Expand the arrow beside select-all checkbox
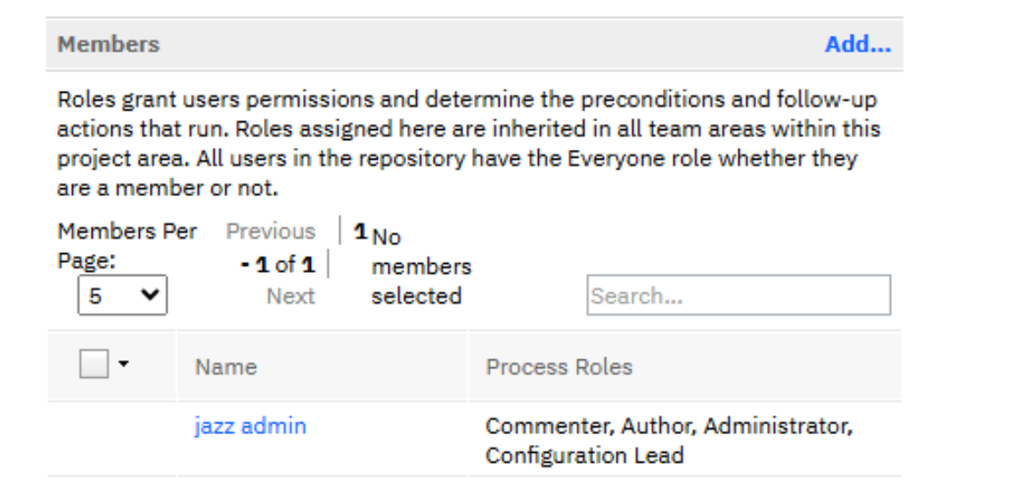The image size is (1036, 485). point(124,364)
